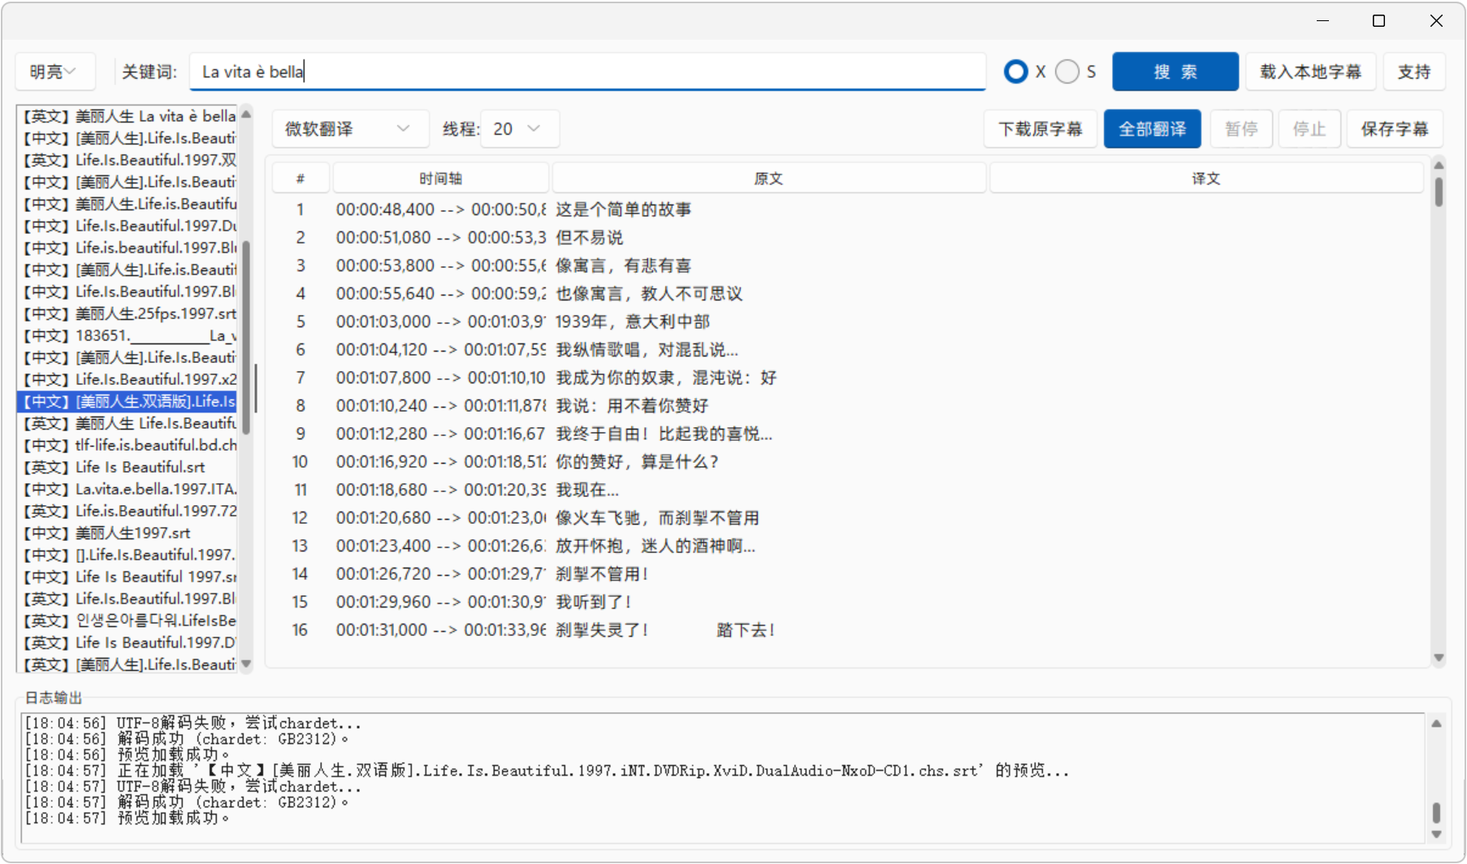Select subtitle row 我纵情歌唱，对混乱说...
Image resolution: width=1467 pixels, height=864 pixels.
[x=847, y=350]
